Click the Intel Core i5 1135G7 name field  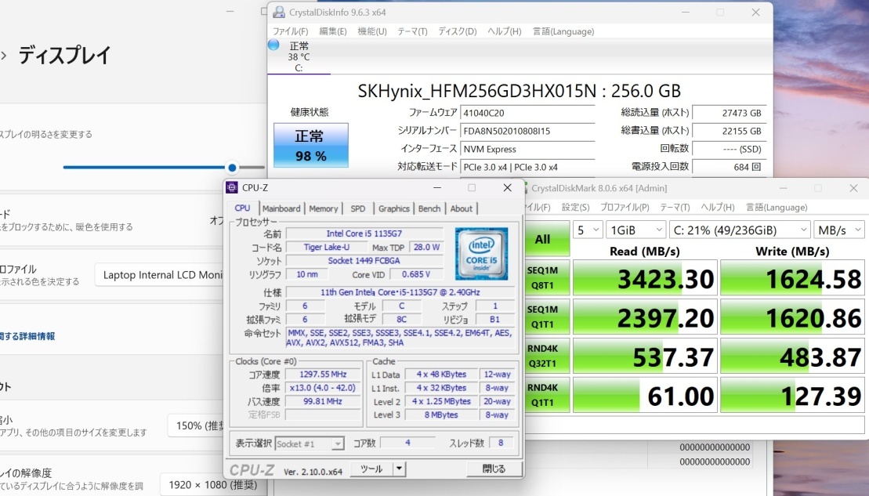[x=364, y=234]
